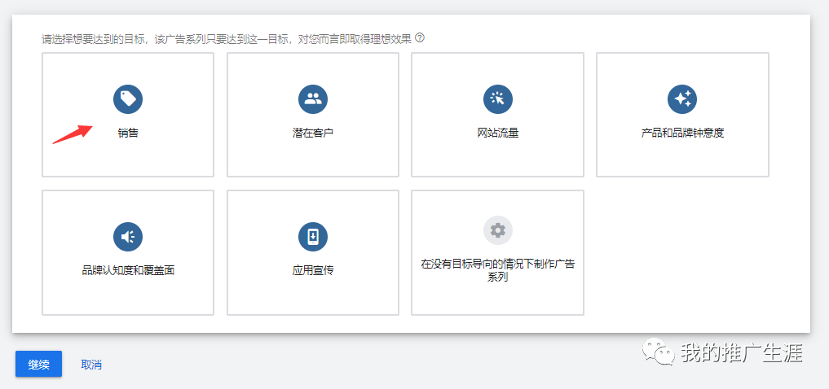Select the 产品和品牌钟意度 label text

682,133
